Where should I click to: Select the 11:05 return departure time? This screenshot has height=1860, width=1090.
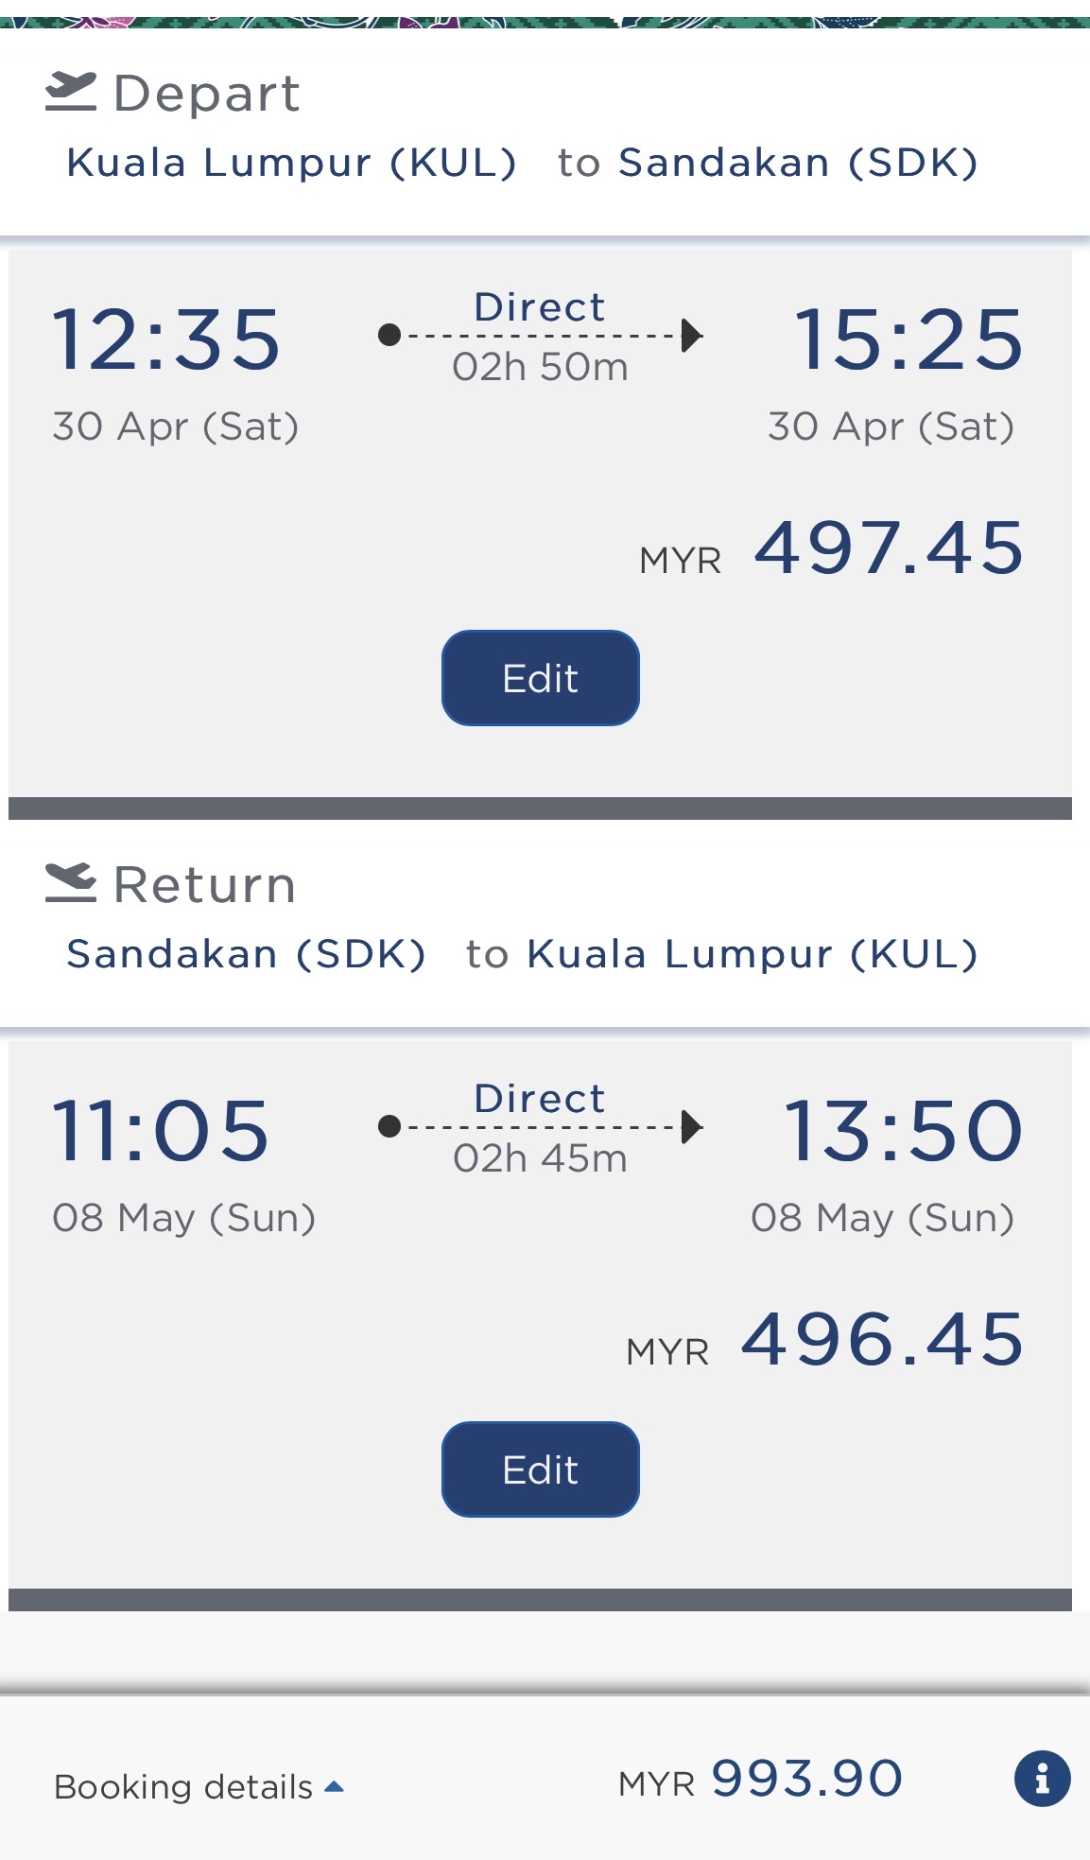161,1131
